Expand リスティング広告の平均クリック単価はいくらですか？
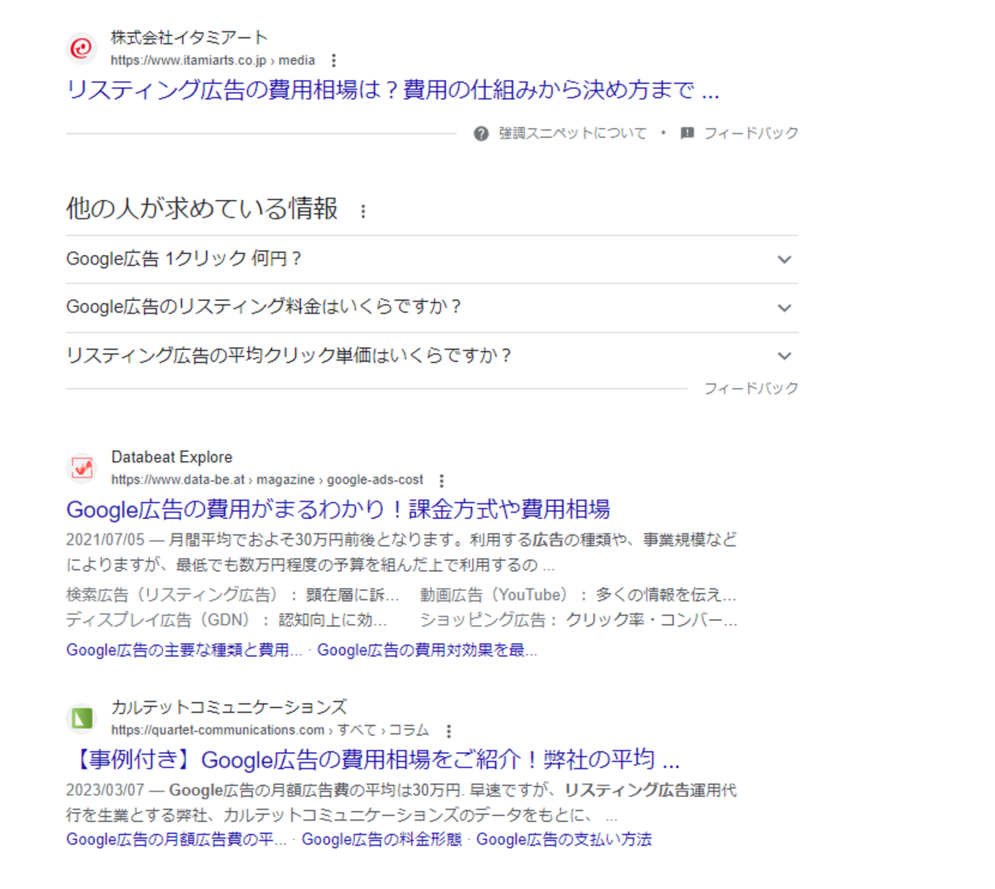Viewport: 995px width, 889px height. (x=784, y=356)
